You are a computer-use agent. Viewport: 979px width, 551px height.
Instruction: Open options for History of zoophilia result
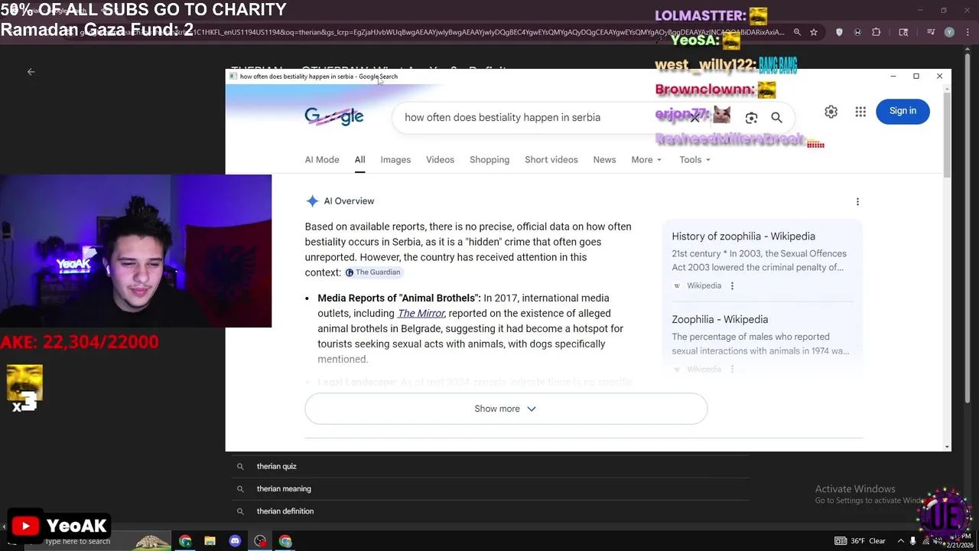(x=732, y=285)
